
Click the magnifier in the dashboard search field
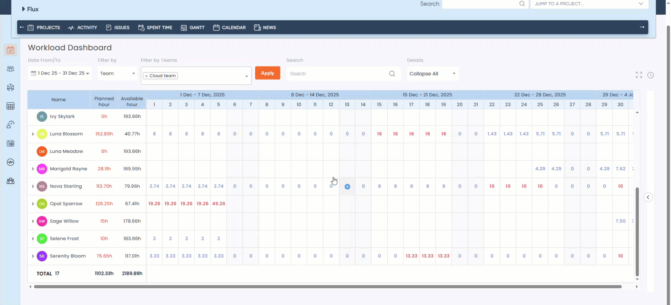tap(392, 74)
